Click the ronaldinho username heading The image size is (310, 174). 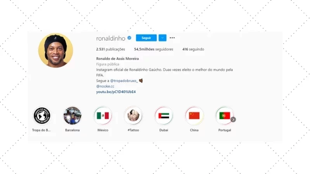pyautogui.click(x=111, y=38)
